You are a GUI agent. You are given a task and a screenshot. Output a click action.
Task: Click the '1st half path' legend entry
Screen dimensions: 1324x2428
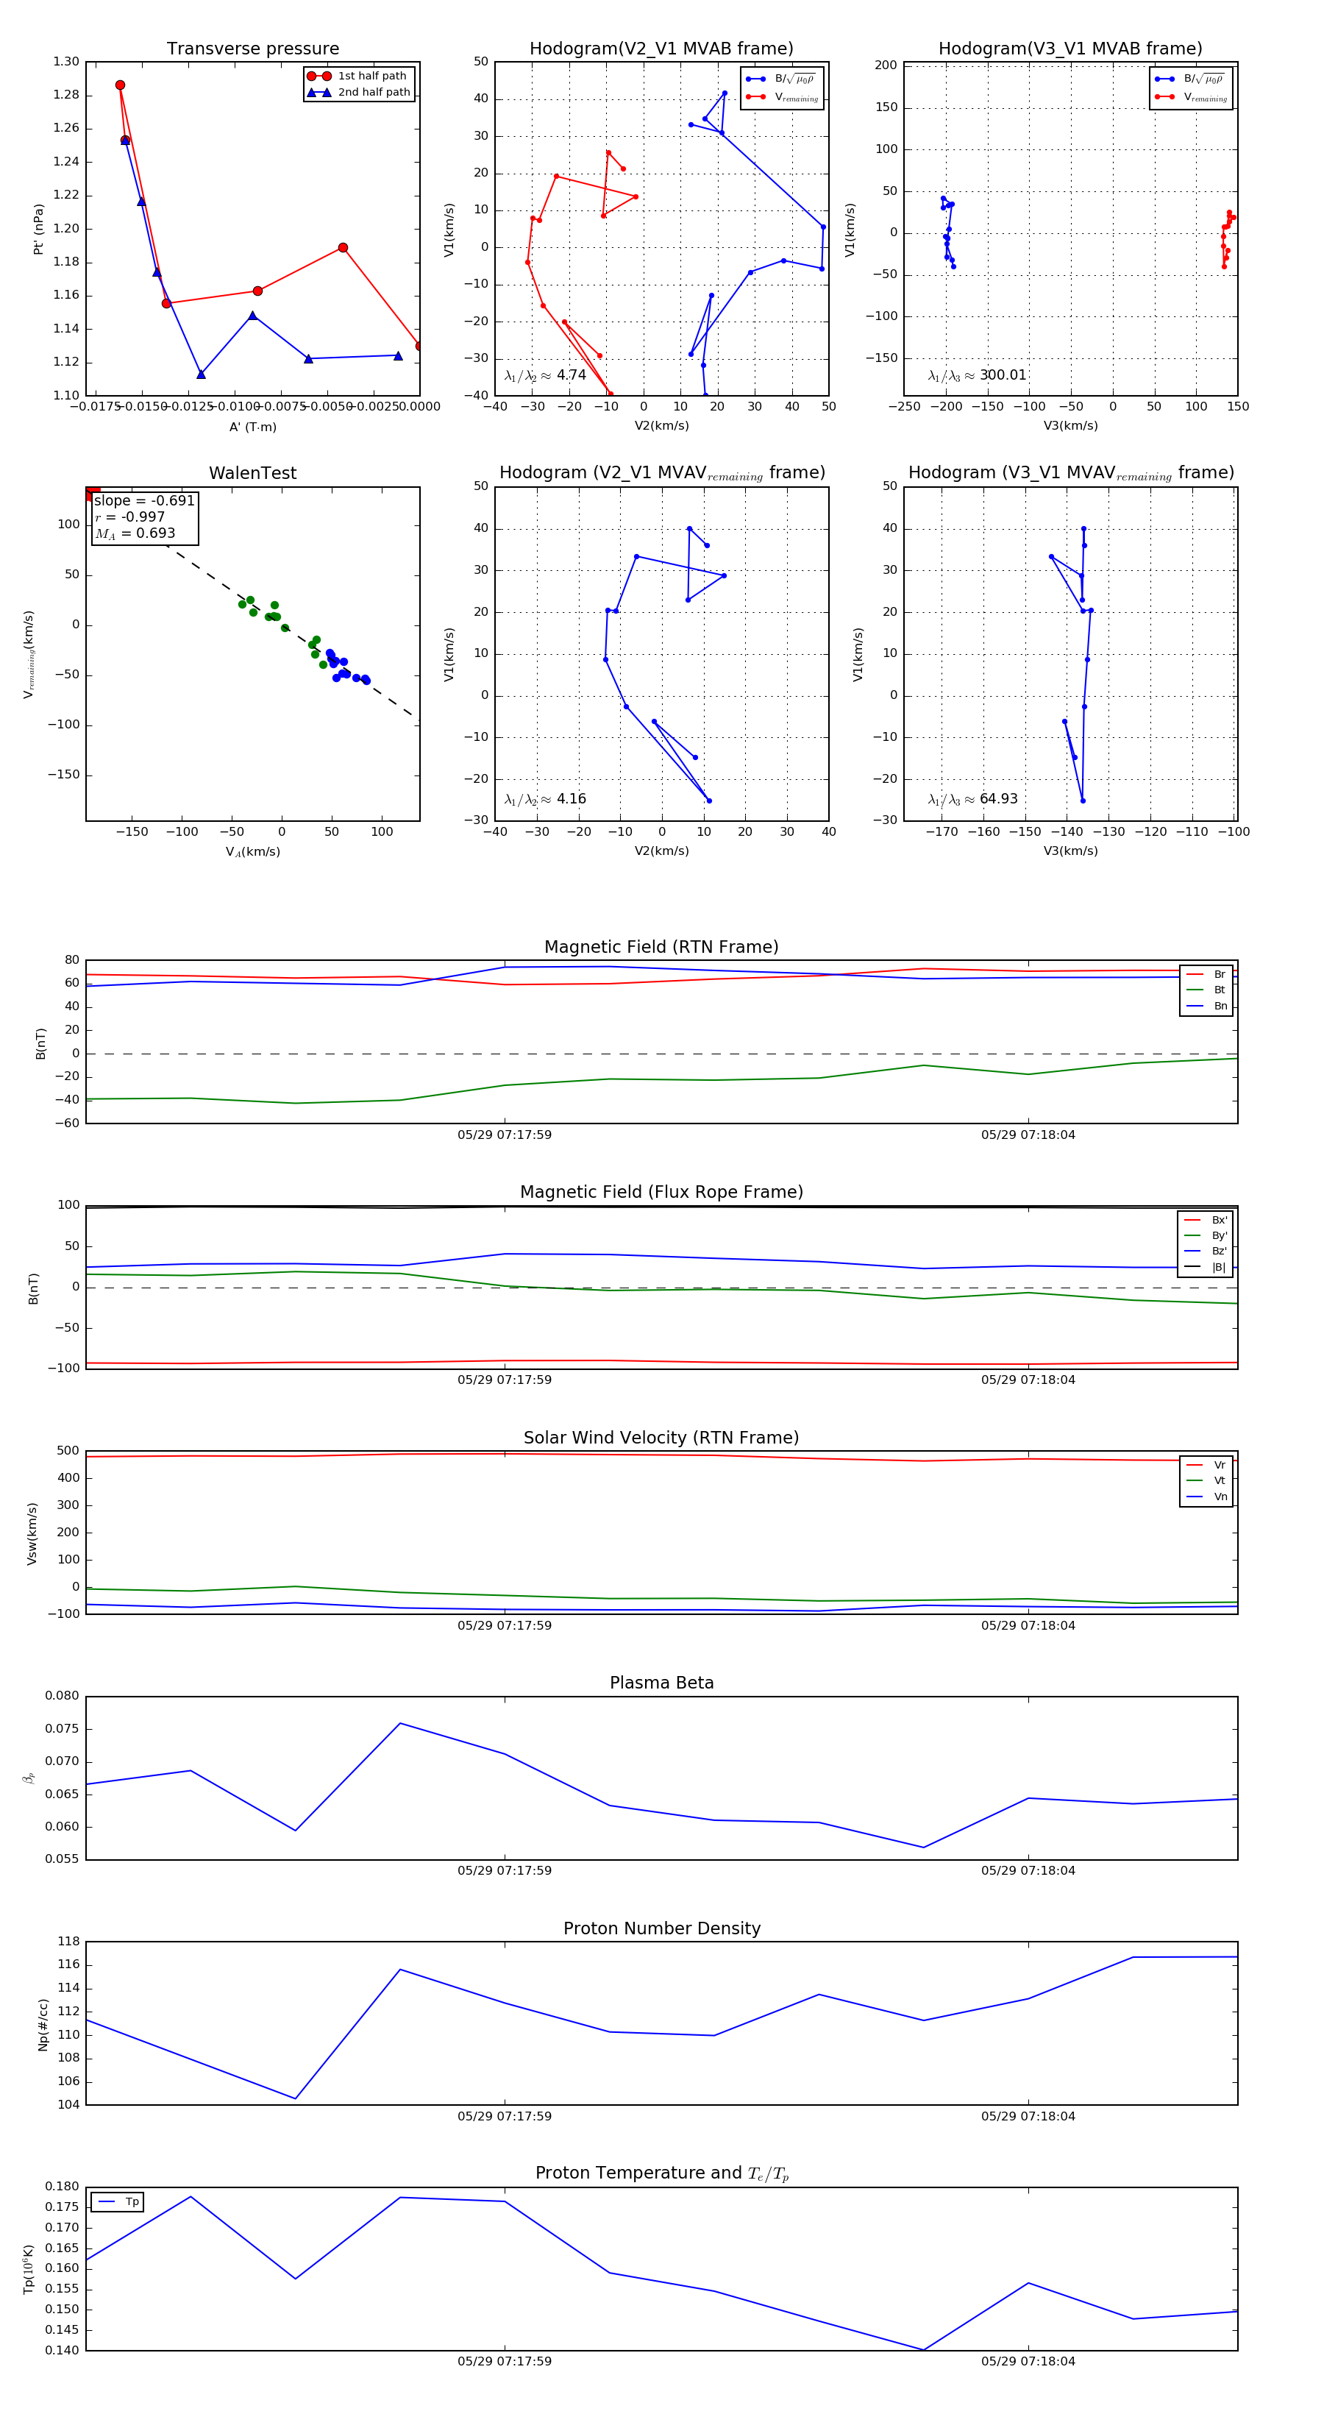(358, 77)
